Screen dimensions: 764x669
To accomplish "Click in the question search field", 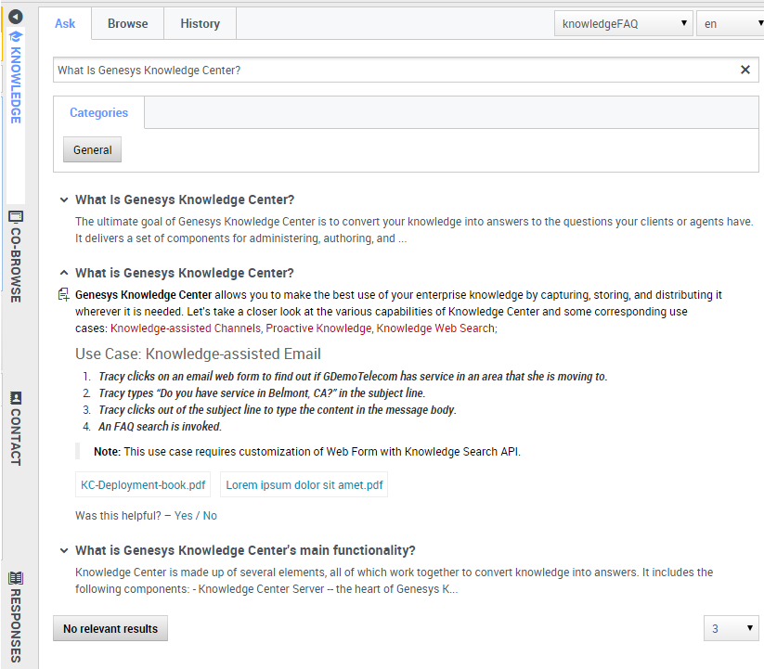I will (x=390, y=70).
